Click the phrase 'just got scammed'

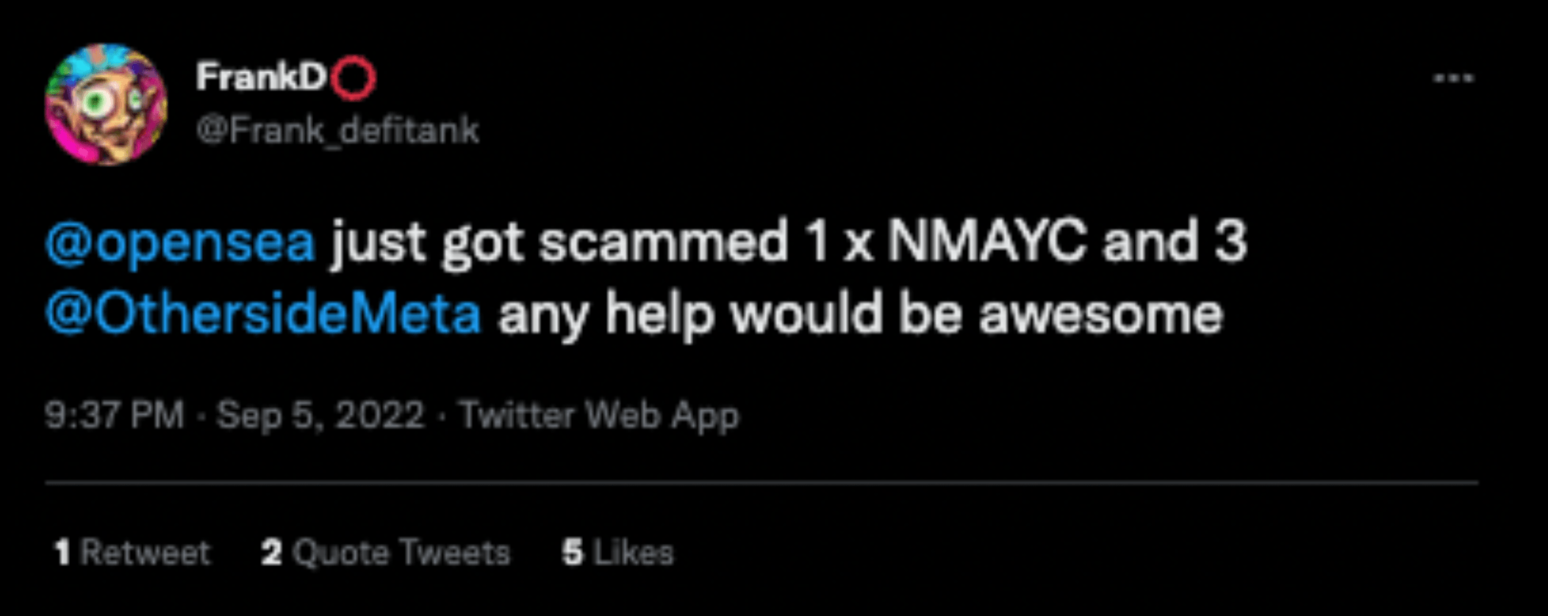coord(559,243)
